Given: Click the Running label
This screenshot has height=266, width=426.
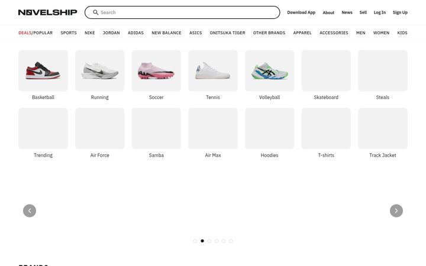Looking at the screenshot, I should (100, 97).
